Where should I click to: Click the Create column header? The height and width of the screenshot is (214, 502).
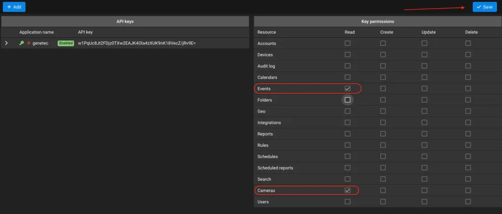pos(387,32)
